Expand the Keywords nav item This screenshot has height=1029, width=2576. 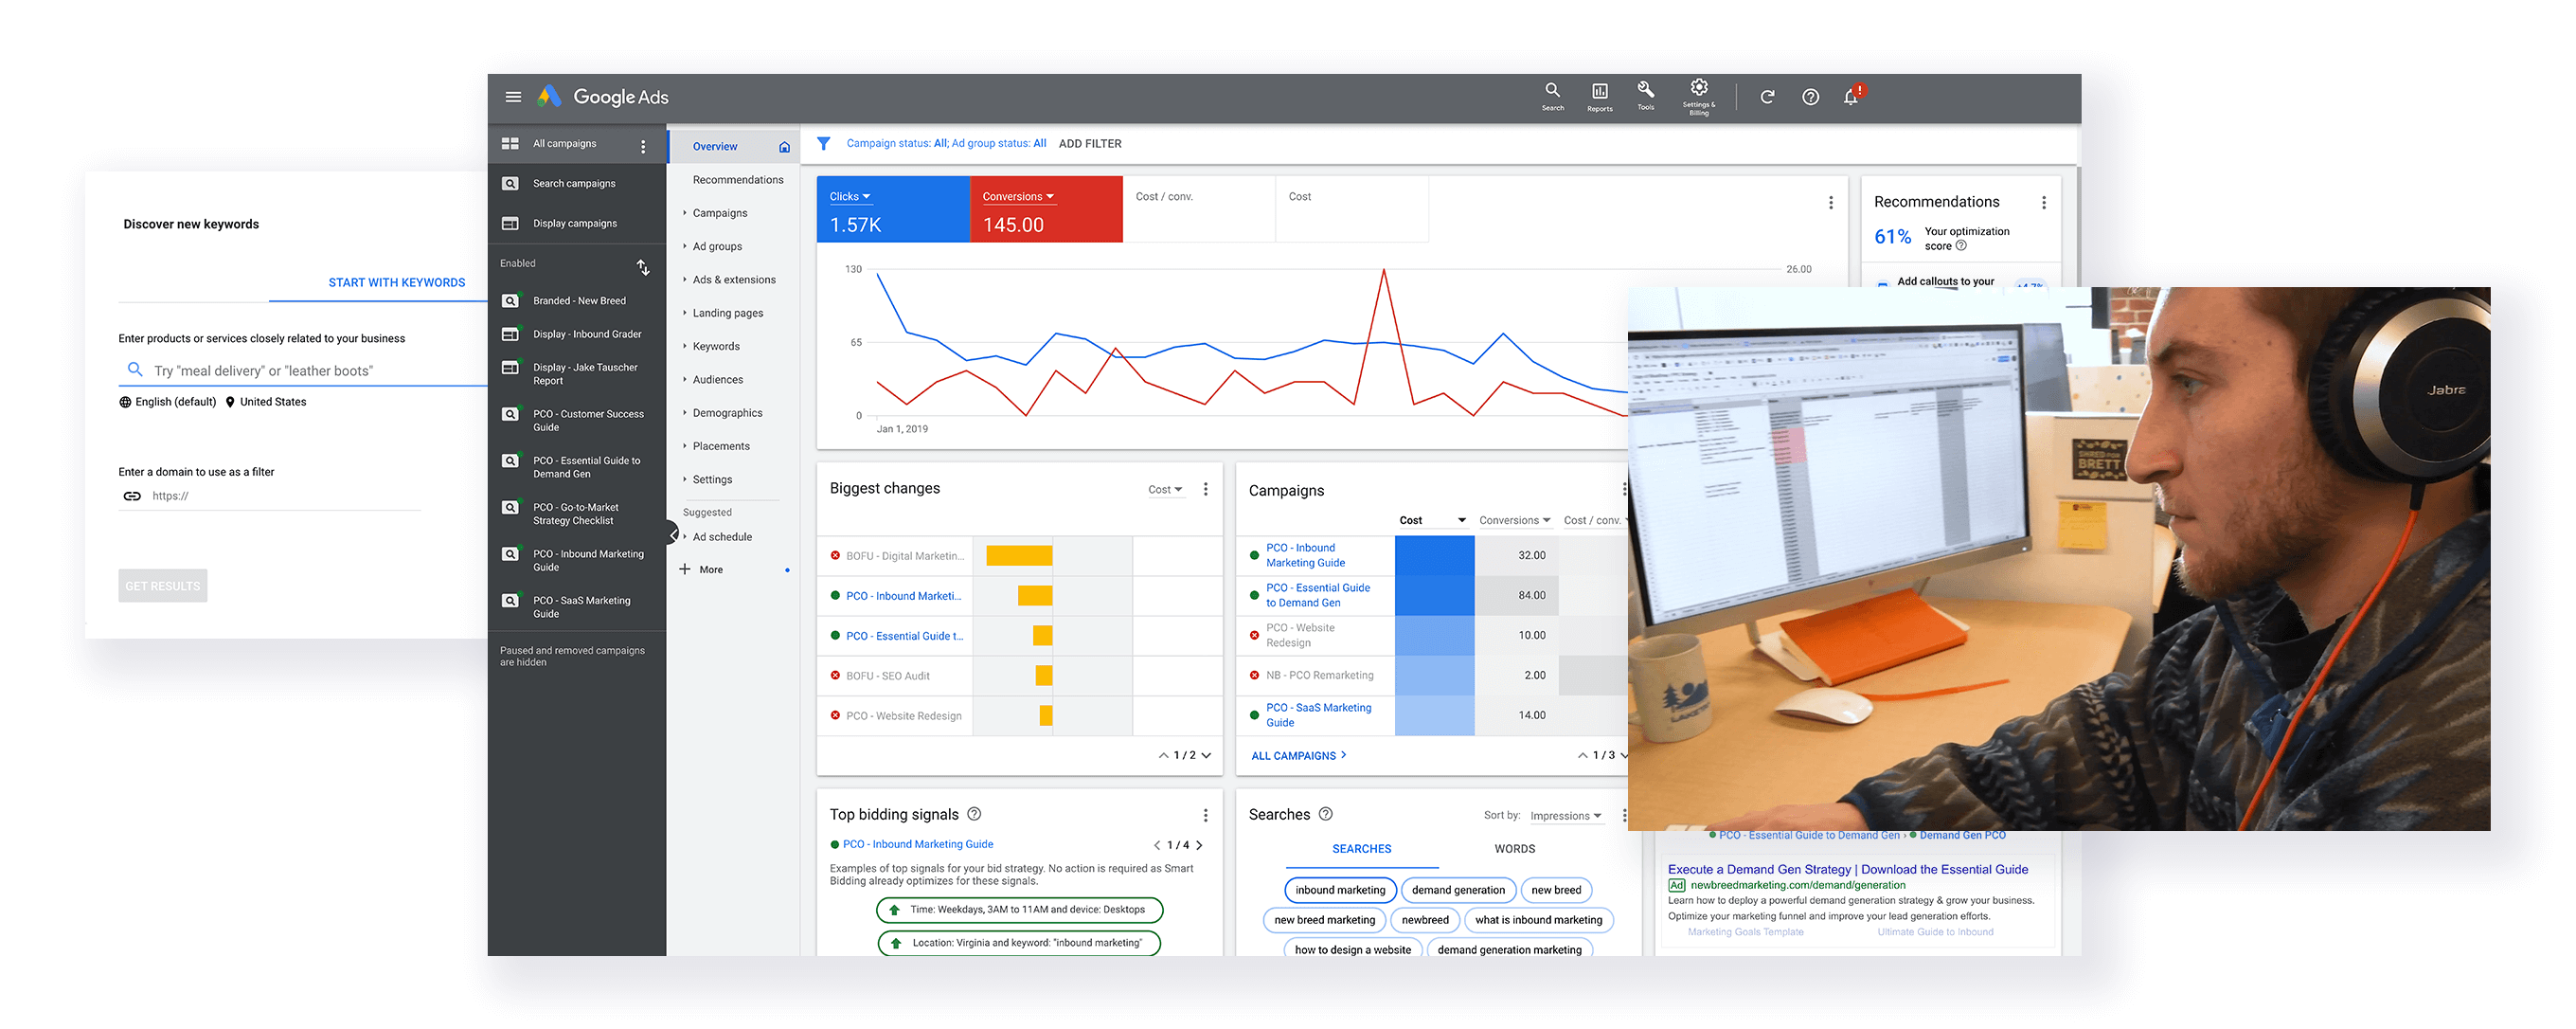(x=716, y=346)
